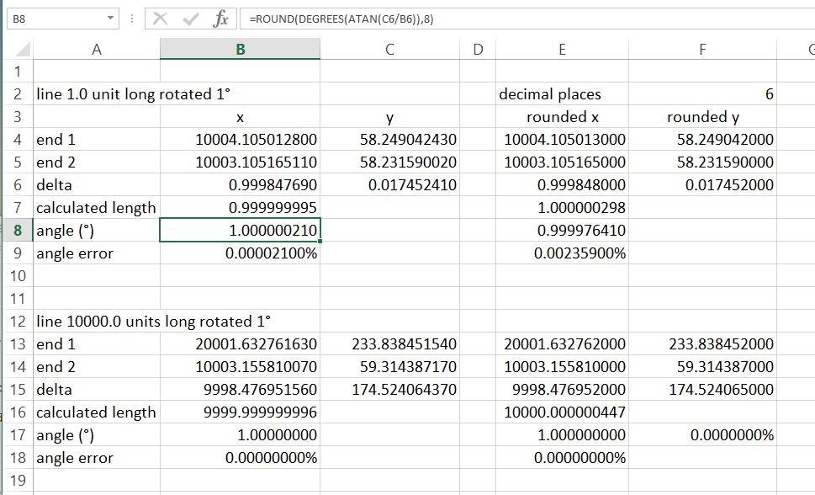Viewport: 815px width, 495px height.
Task: Click the 'rounded x' header cell
Action: 562,116
